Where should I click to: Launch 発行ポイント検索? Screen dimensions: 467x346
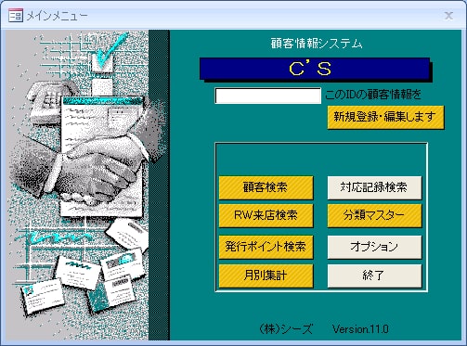[266, 247]
